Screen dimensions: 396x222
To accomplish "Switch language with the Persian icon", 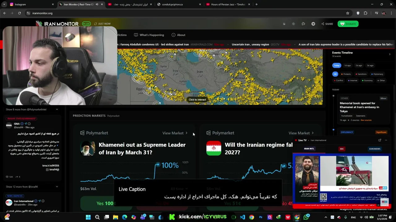I will (x=284, y=24).
